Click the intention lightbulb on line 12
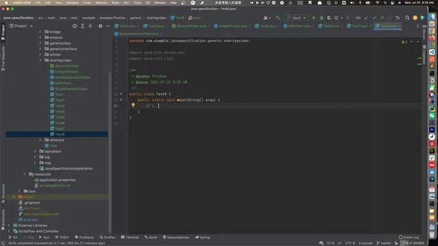Viewport: 438px width, 246px height. tap(133, 105)
